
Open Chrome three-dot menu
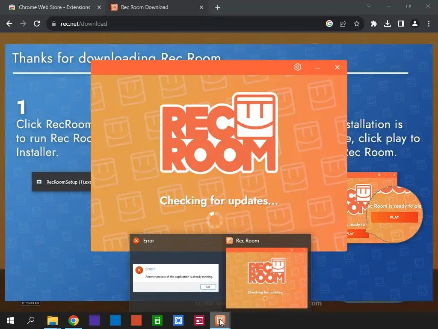coord(429,24)
